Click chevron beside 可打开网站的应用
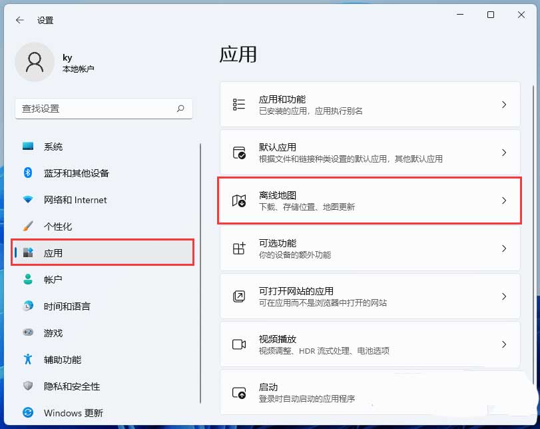 click(x=504, y=296)
